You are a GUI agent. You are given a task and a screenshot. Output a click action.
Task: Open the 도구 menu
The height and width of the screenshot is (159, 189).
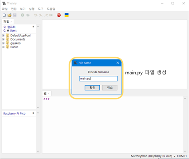click(40, 9)
